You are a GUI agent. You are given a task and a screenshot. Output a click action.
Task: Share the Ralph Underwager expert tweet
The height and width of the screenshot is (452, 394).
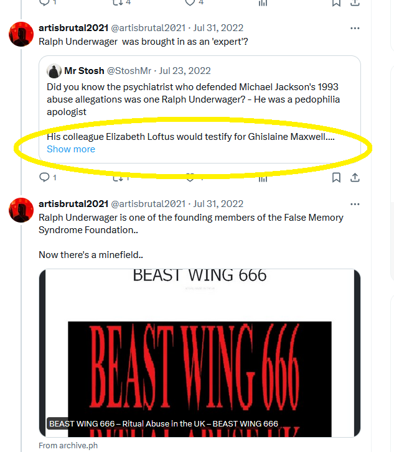(355, 177)
